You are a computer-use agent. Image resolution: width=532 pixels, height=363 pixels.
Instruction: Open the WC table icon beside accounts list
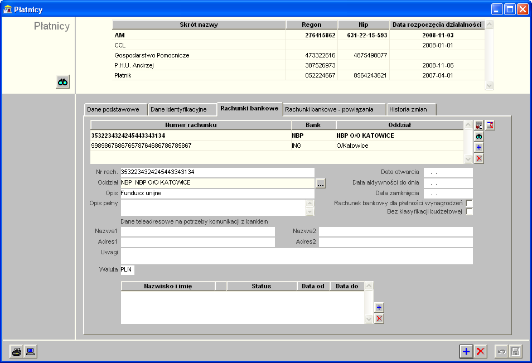(x=478, y=125)
